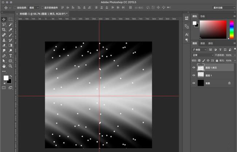Select the 图层 1 layer thumbnail
This screenshot has width=237, height=152.
click(x=201, y=75)
